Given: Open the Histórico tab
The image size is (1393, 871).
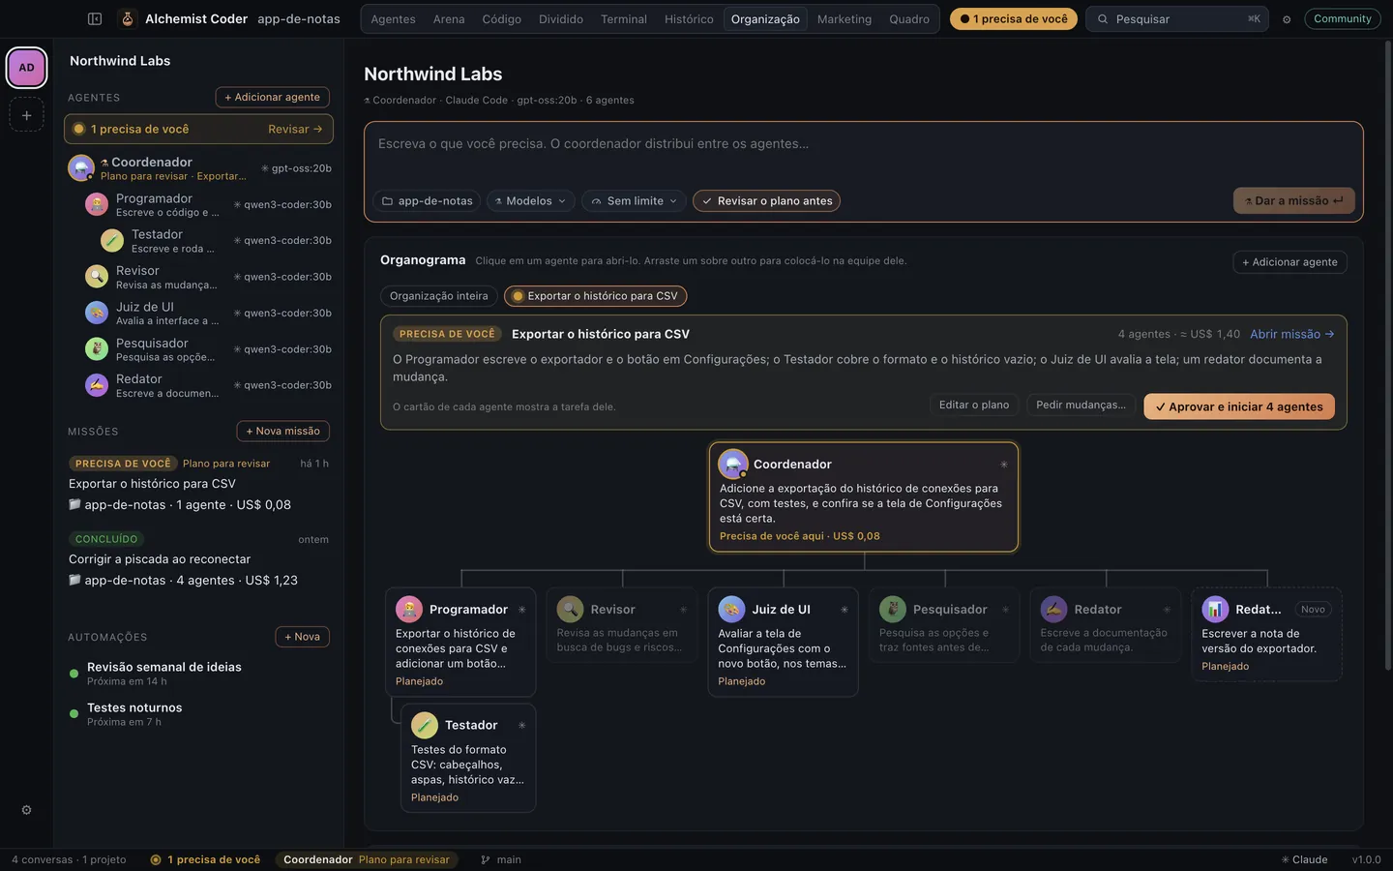Looking at the screenshot, I should (x=689, y=19).
